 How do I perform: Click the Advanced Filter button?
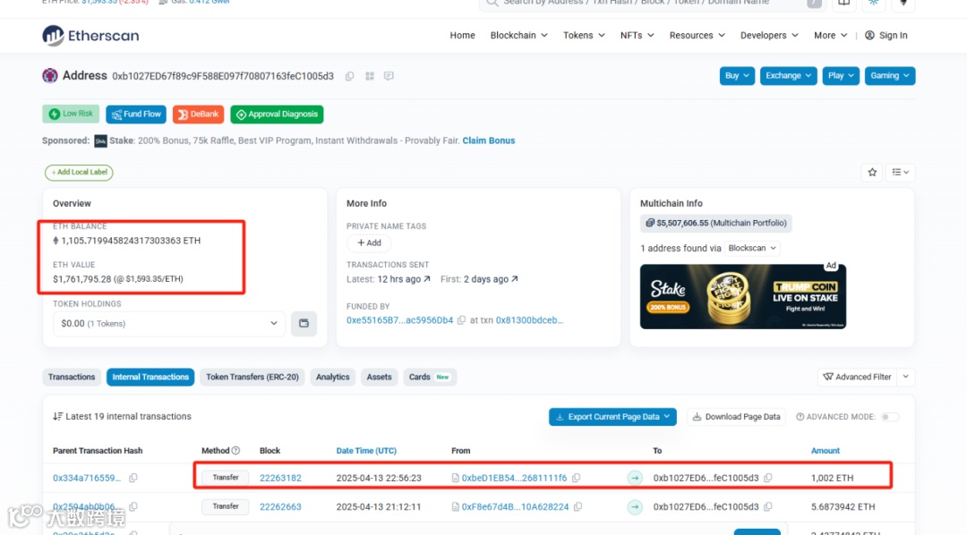(x=857, y=378)
